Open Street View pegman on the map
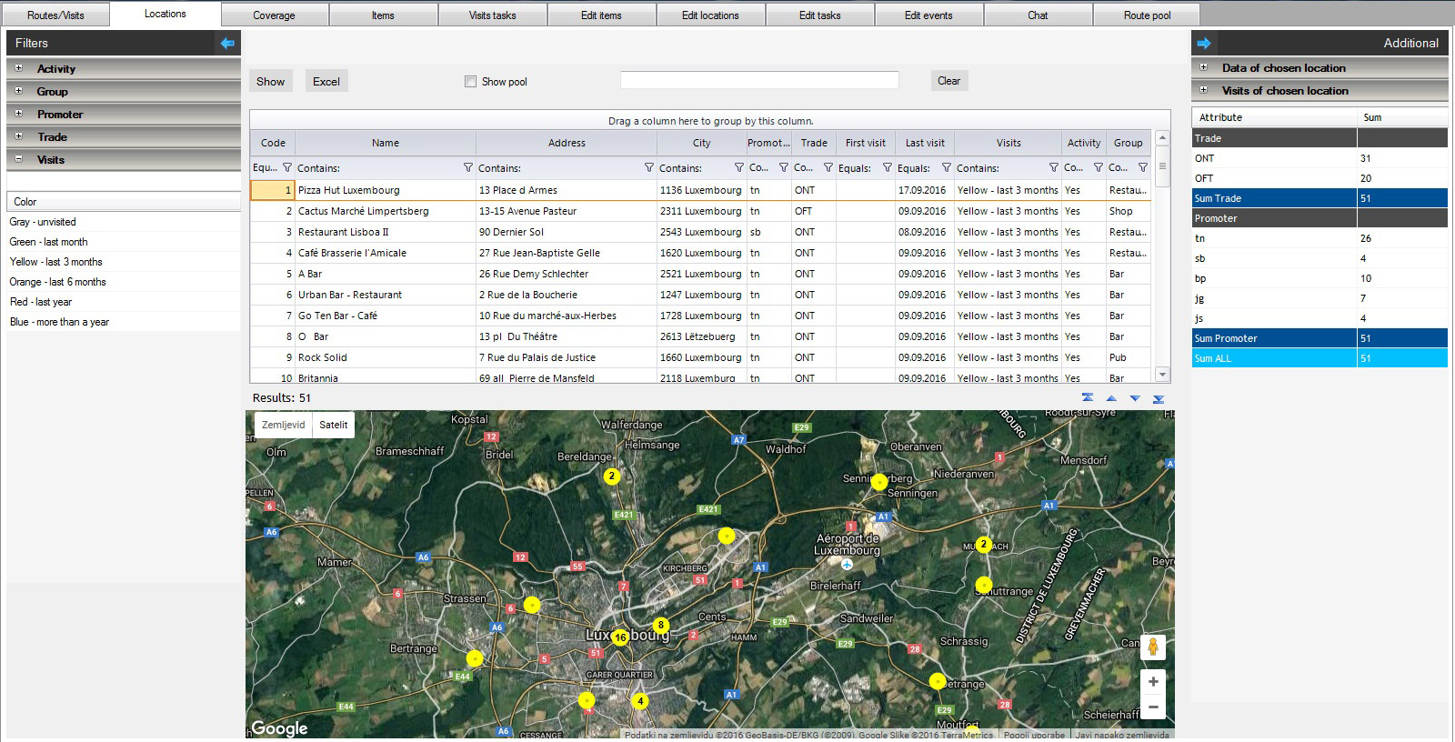Image resolution: width=1455 pixels, height=742 pixels. (x=1152, y=647)
